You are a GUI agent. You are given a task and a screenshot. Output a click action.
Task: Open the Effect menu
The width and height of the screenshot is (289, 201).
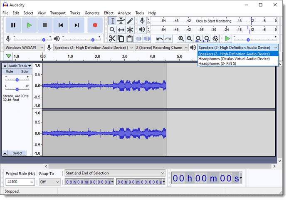tap(109, 13)
